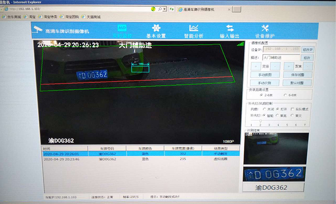
Task: Click the 手动抓图 button
Action: click(x=265, y=74)
